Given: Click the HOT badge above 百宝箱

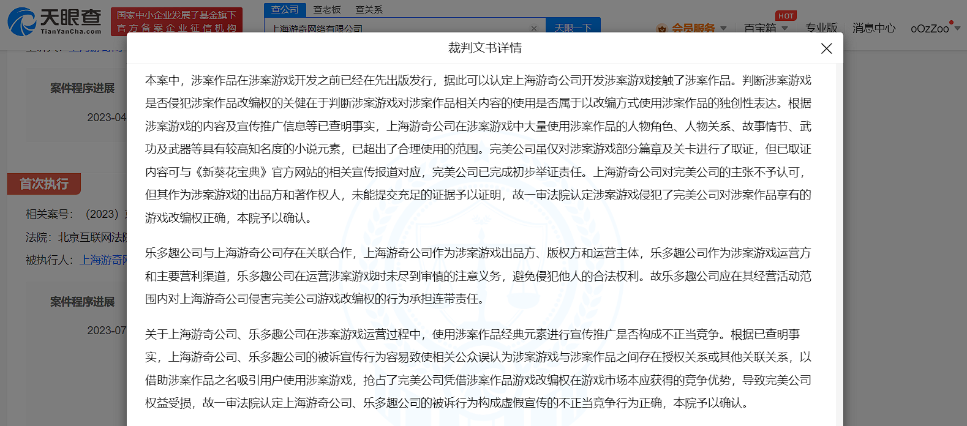Looking at the screenshot, I should pyautogui.click(x=786, y=16).
